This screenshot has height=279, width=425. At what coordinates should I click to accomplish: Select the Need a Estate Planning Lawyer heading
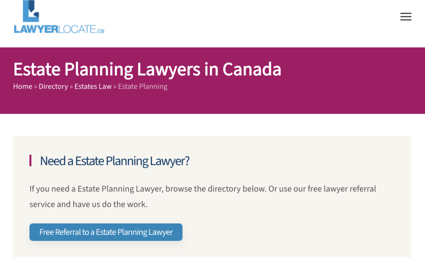[115, 161]
